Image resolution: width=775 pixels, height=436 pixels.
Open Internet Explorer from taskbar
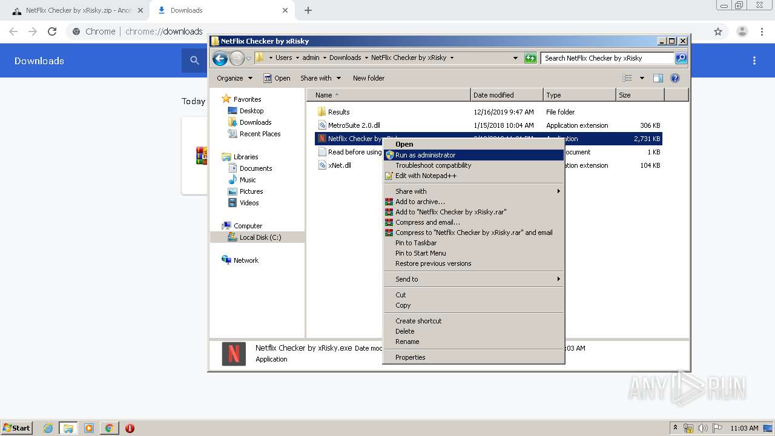(48, 428)
